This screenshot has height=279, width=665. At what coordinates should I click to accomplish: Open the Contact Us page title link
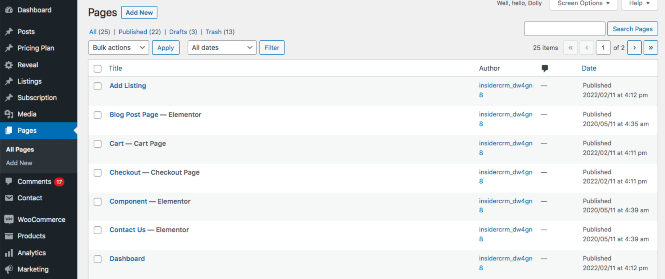[x=127, y=230]
